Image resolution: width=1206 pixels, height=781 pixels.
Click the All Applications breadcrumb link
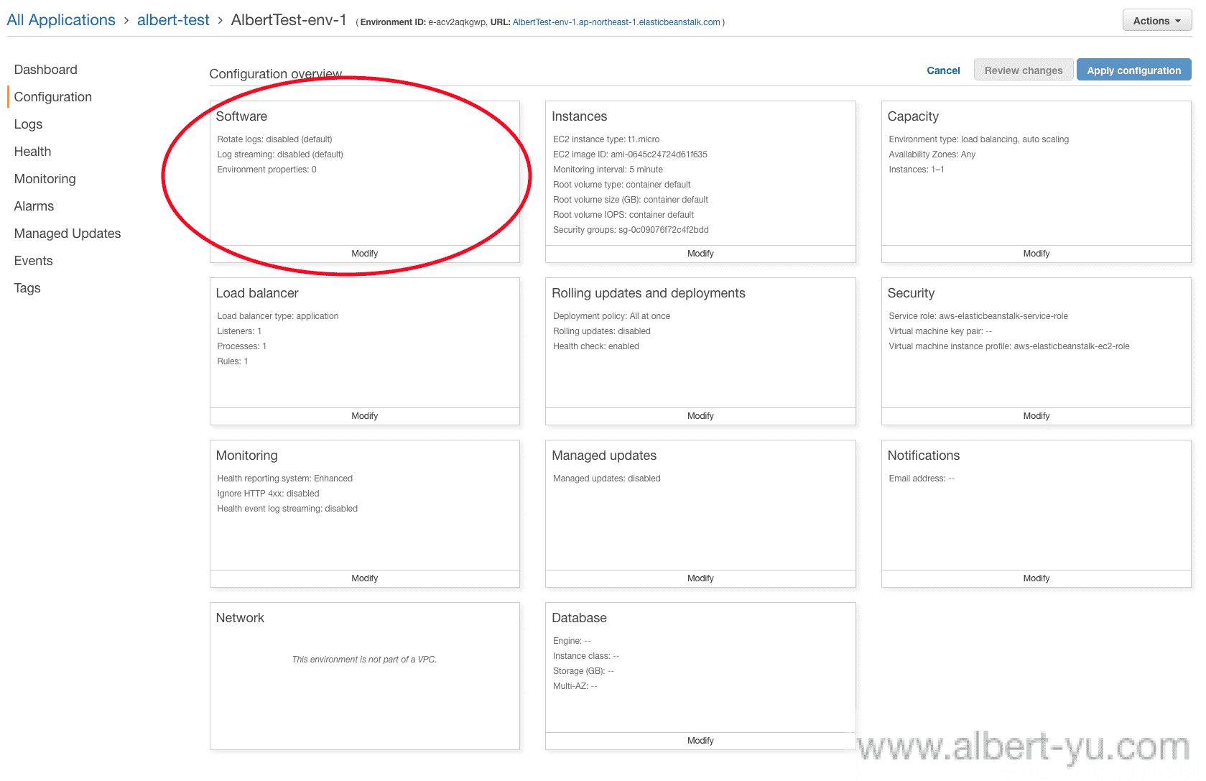coord(61,20)
